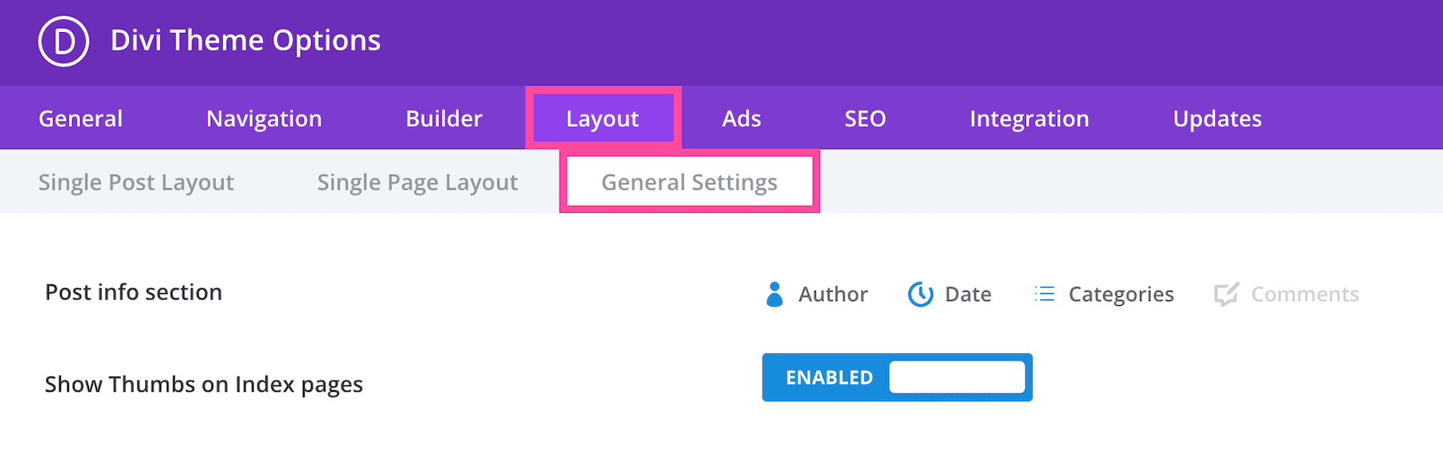This screenshot has width=1443, height=455.
Task: Switch to the Integration tab
Action: tap(1029, 119)
